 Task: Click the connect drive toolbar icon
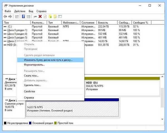(x=35, y=17)
